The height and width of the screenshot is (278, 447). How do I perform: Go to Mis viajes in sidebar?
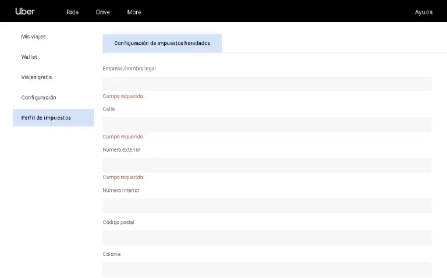pyautogui.click(x=33, y=37)
